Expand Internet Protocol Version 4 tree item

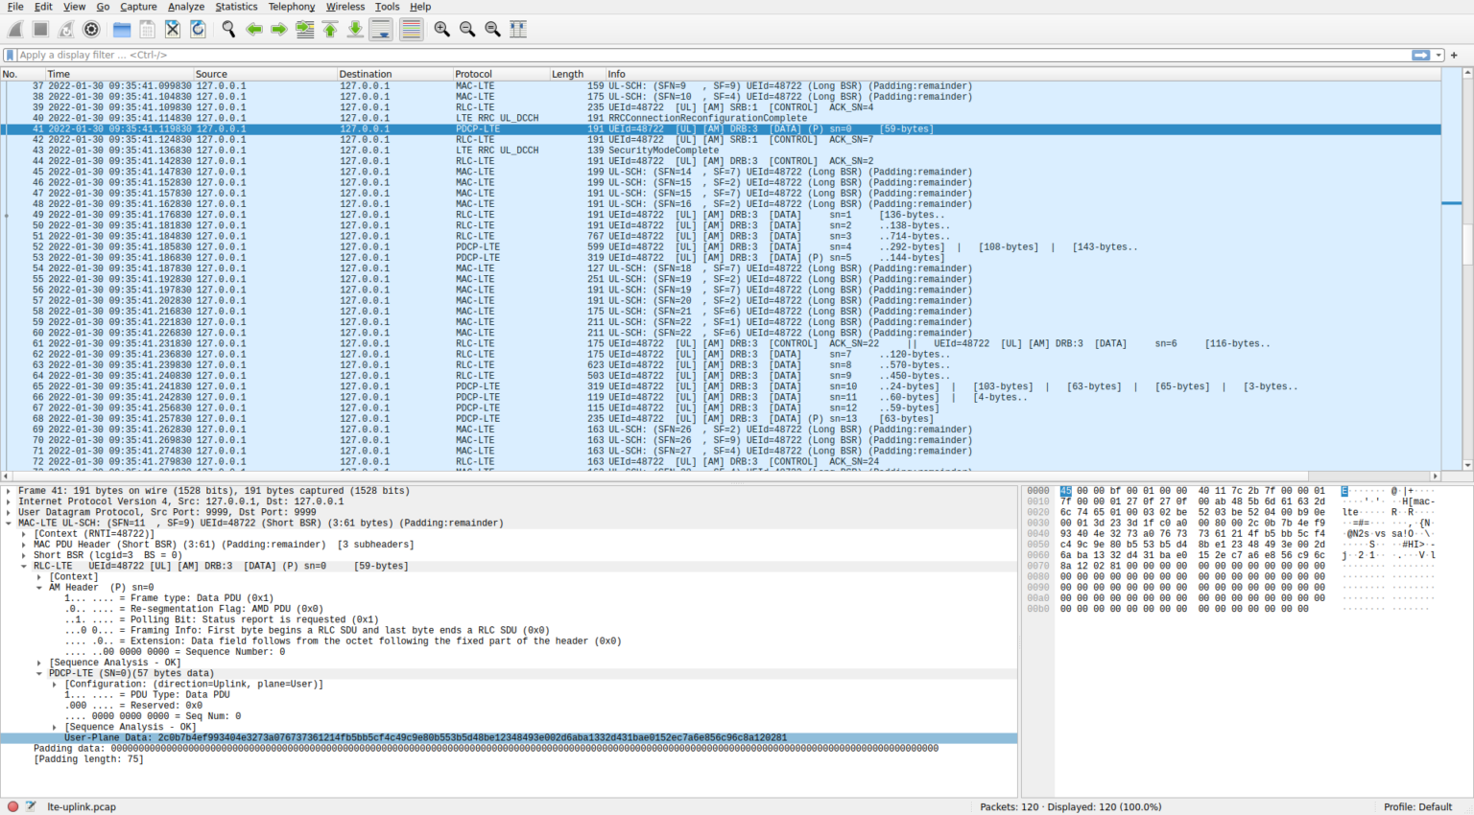[9, 501]
